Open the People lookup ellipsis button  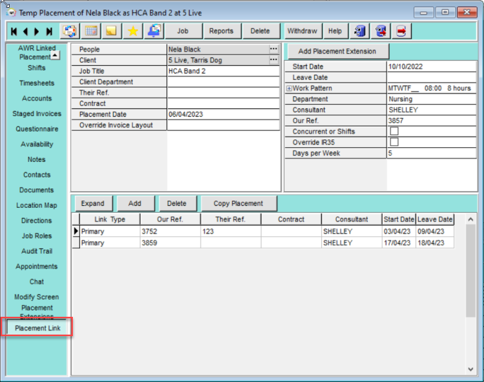click(x=274, y=49)
